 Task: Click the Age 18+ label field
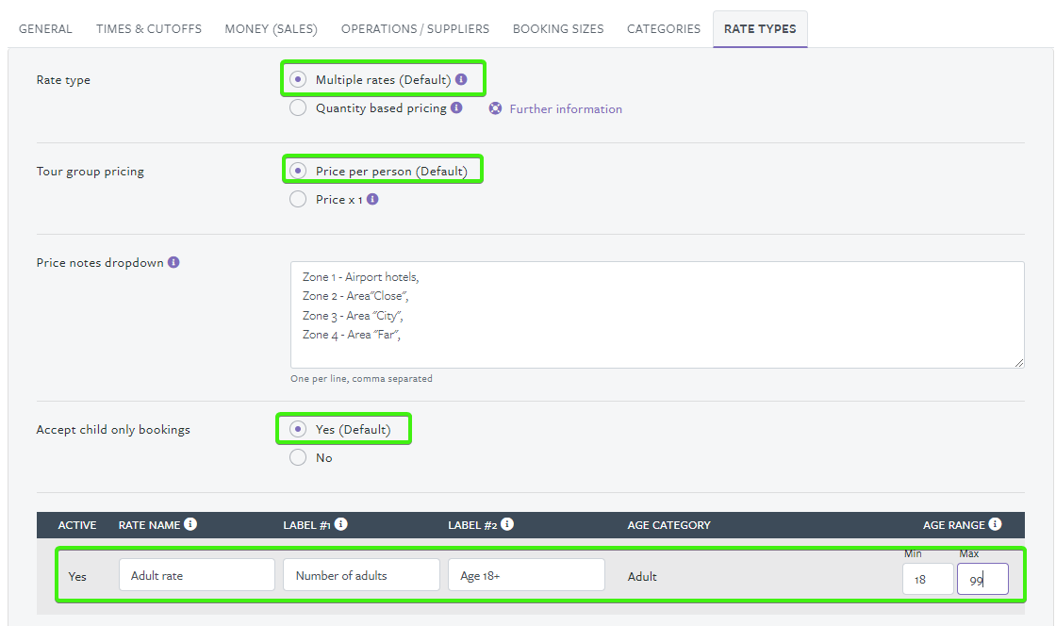(526, 575)
